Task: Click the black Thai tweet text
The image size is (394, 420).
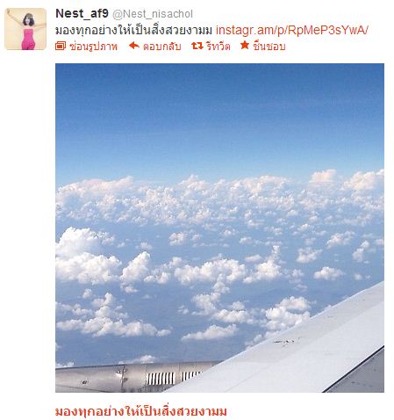Action: coord(134,30)
